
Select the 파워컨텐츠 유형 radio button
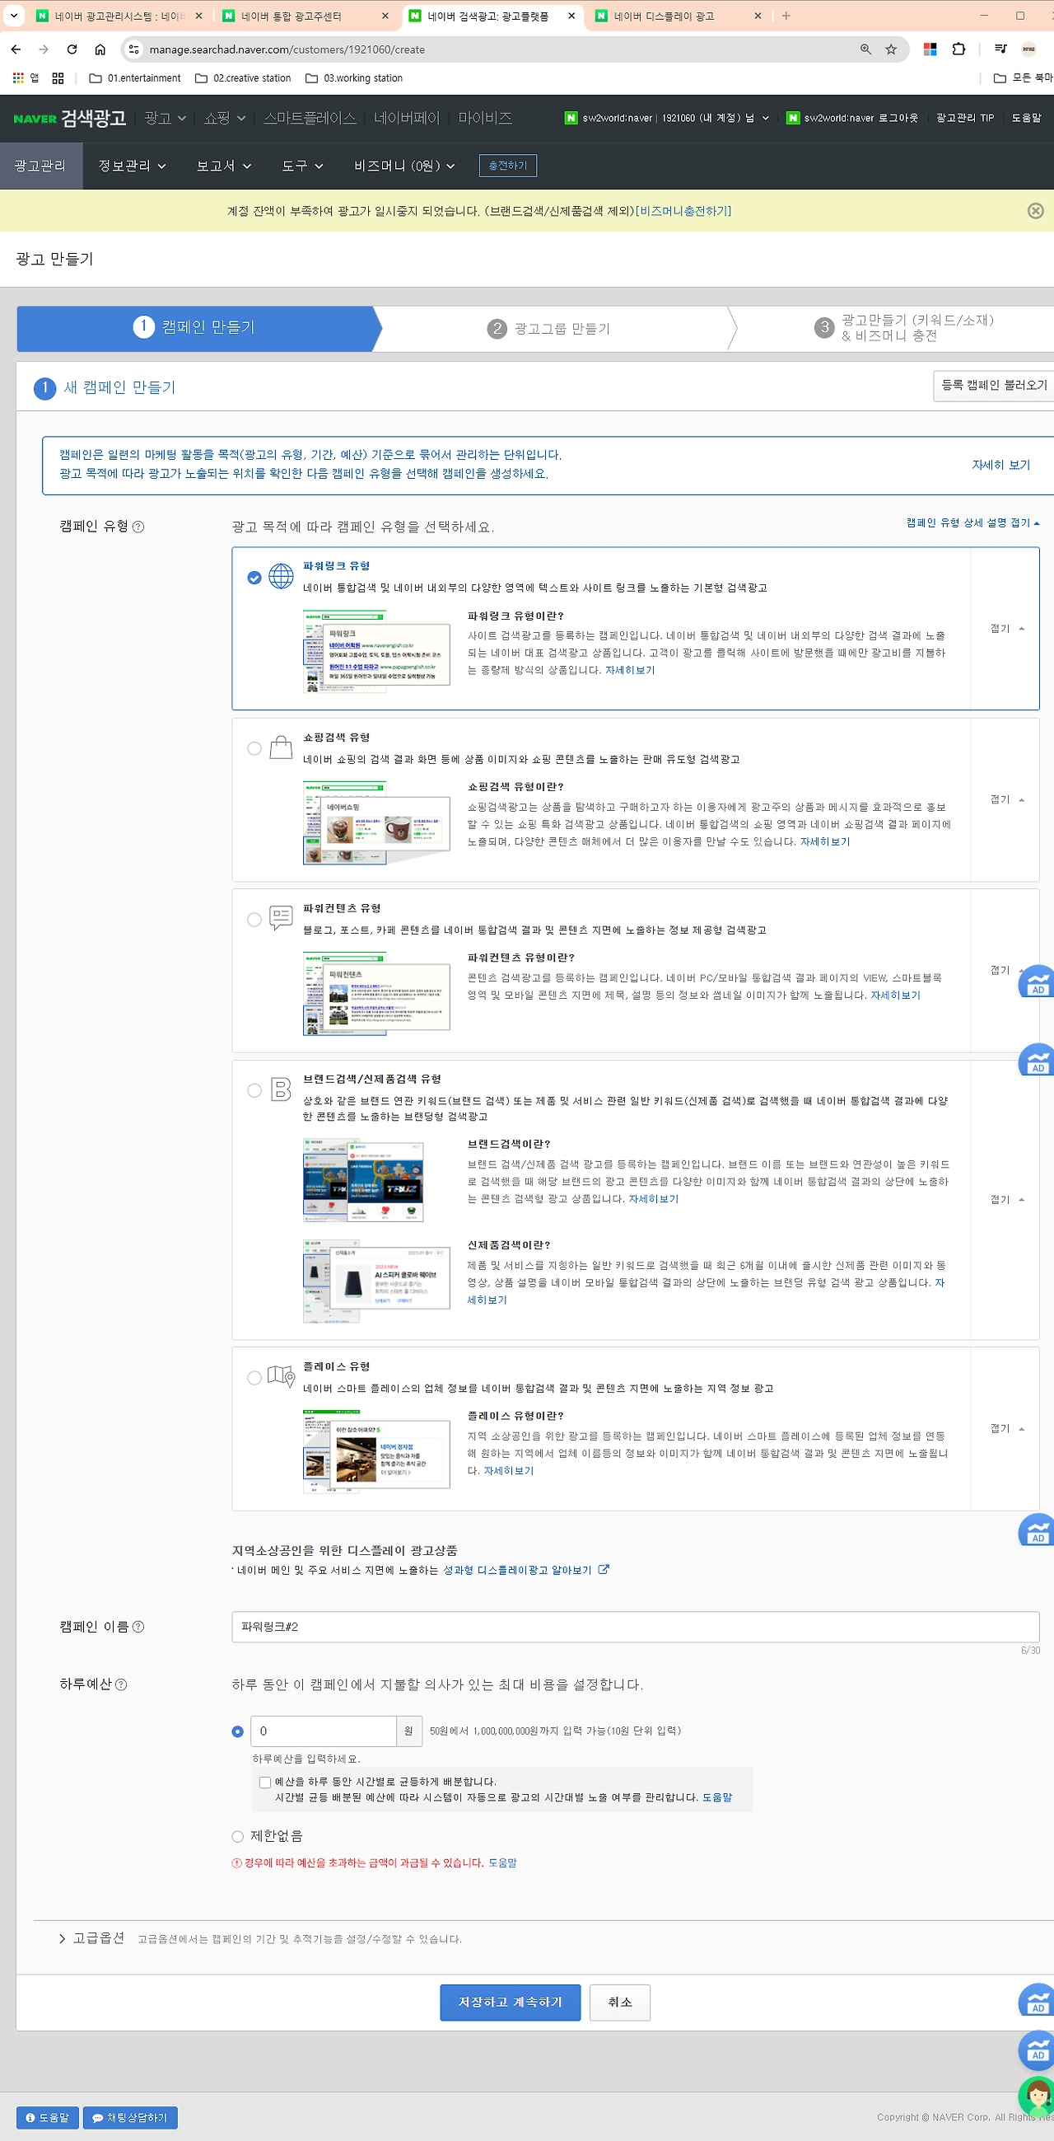click(254, 920)
